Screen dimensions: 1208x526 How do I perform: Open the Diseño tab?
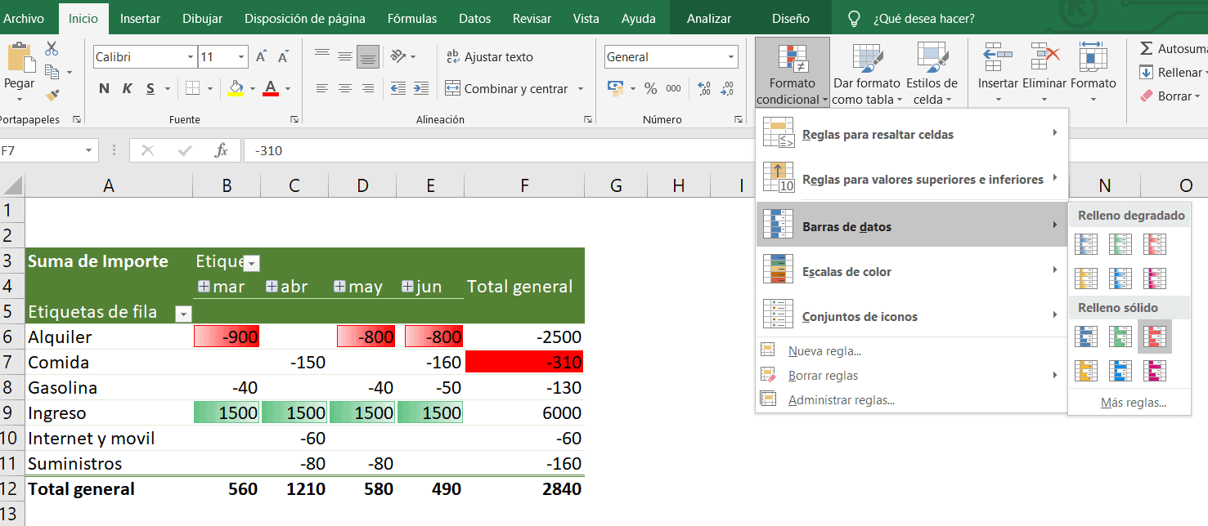(791, 18)
